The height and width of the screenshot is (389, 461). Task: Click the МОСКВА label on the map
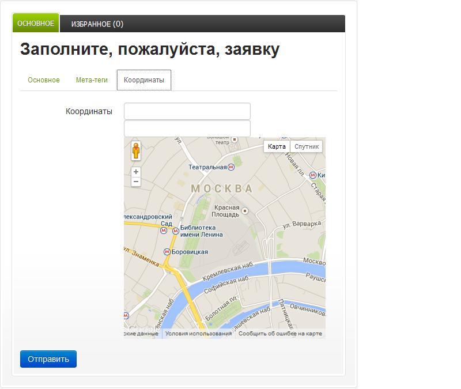point(222,189)
